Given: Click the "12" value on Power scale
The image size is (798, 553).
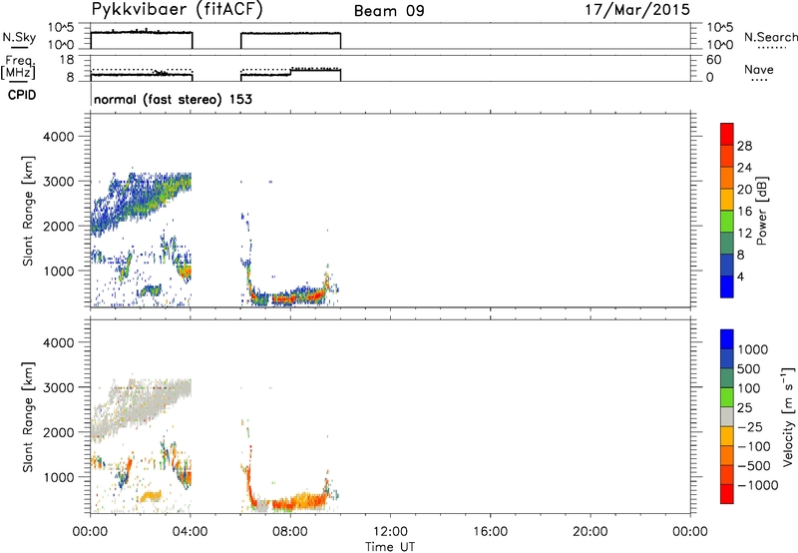Looking at the screenshot, I should (x=744, y=234).
